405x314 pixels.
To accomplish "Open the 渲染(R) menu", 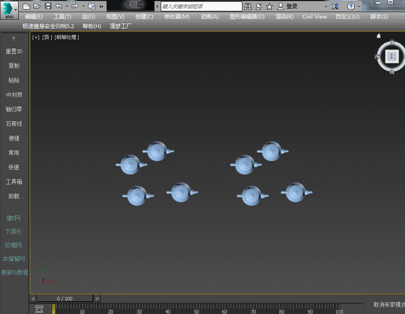I will (x=284, y=17).
